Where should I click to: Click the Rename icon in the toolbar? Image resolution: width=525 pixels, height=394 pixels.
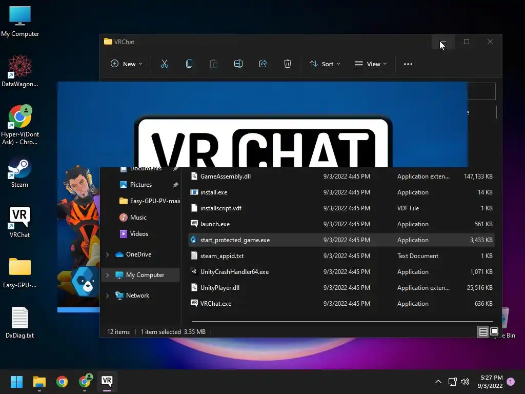coord(238,64)
